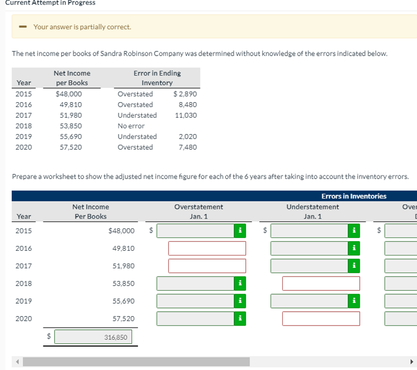Screen dimensions: 417x370
Task: Click info icon for 2017 Understatement Jan. 1
Action: pyautogui.click(x=354, y=266)
